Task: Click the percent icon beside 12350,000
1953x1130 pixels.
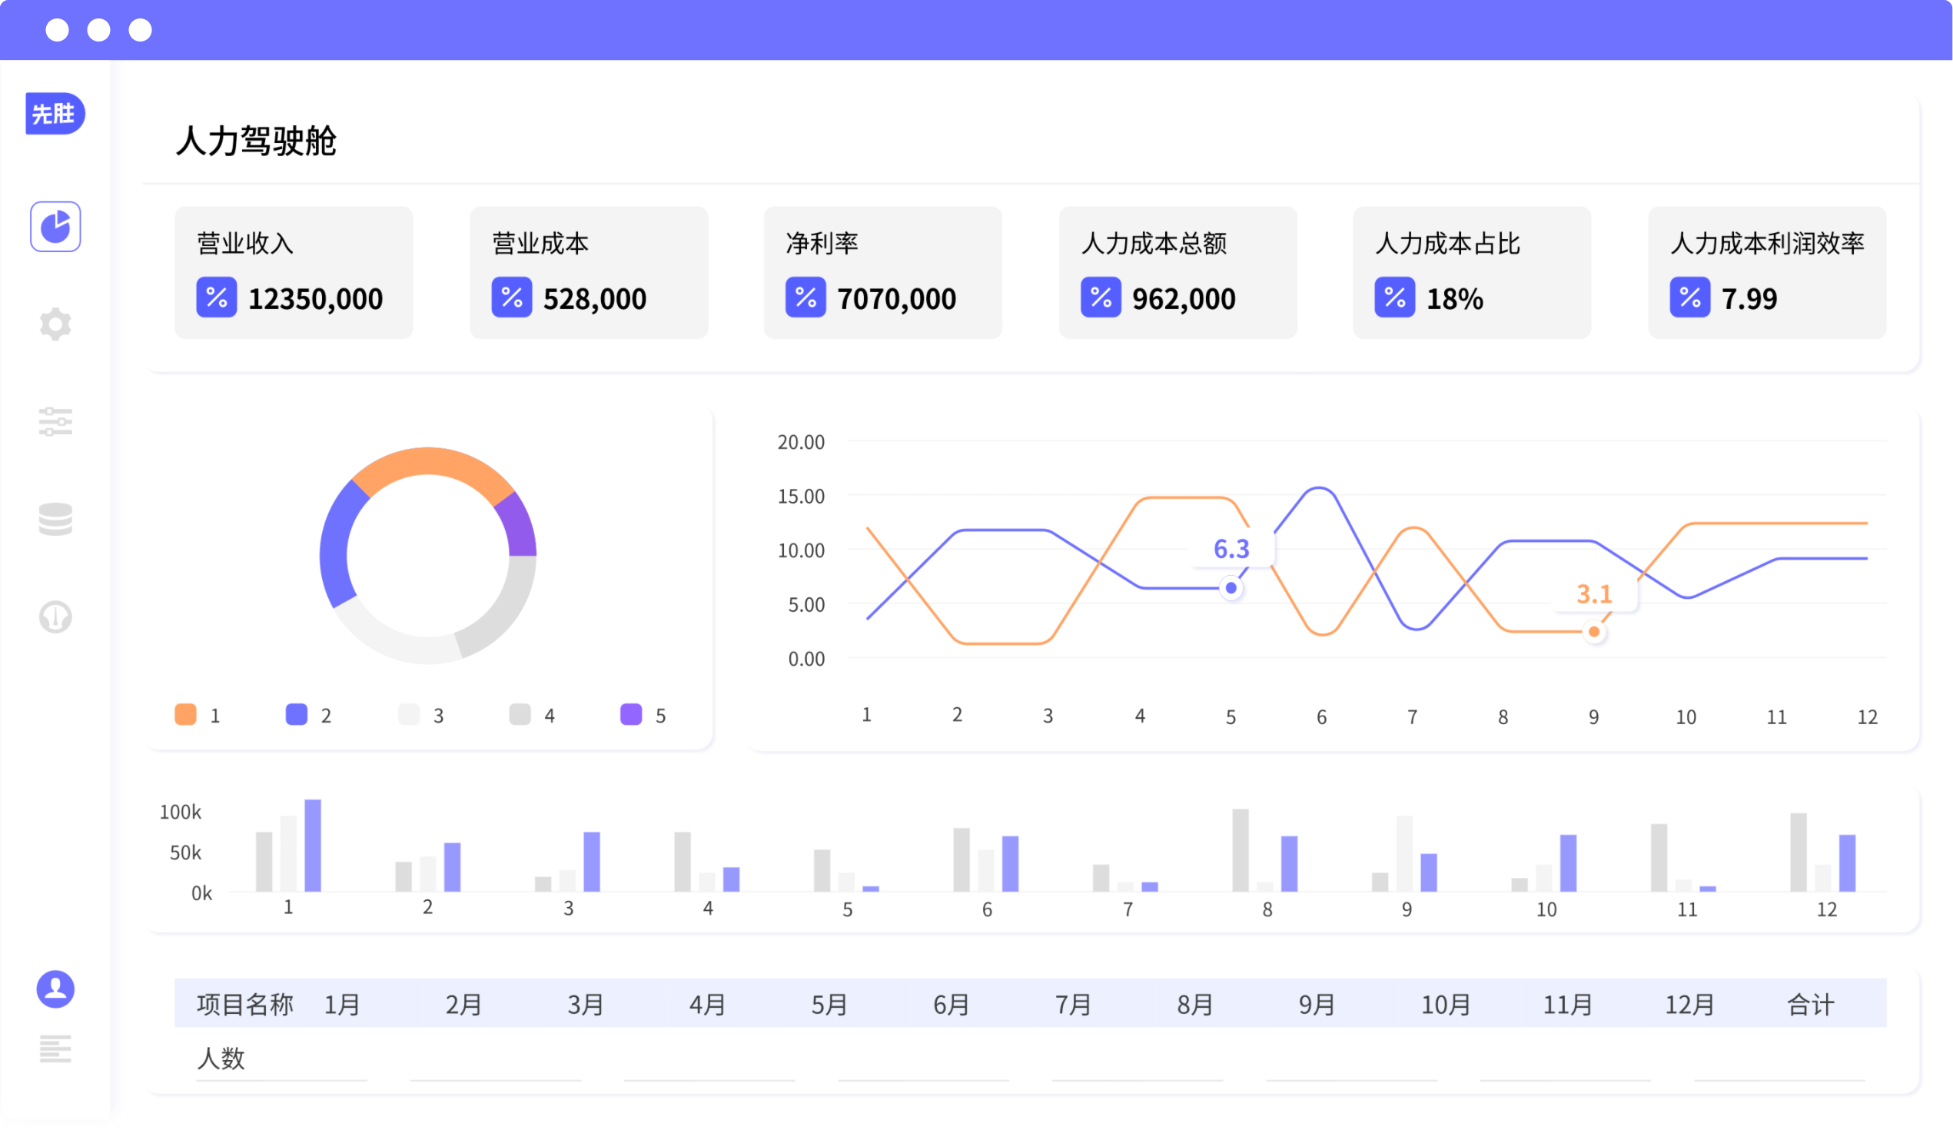Action: [x=216, y=297]
